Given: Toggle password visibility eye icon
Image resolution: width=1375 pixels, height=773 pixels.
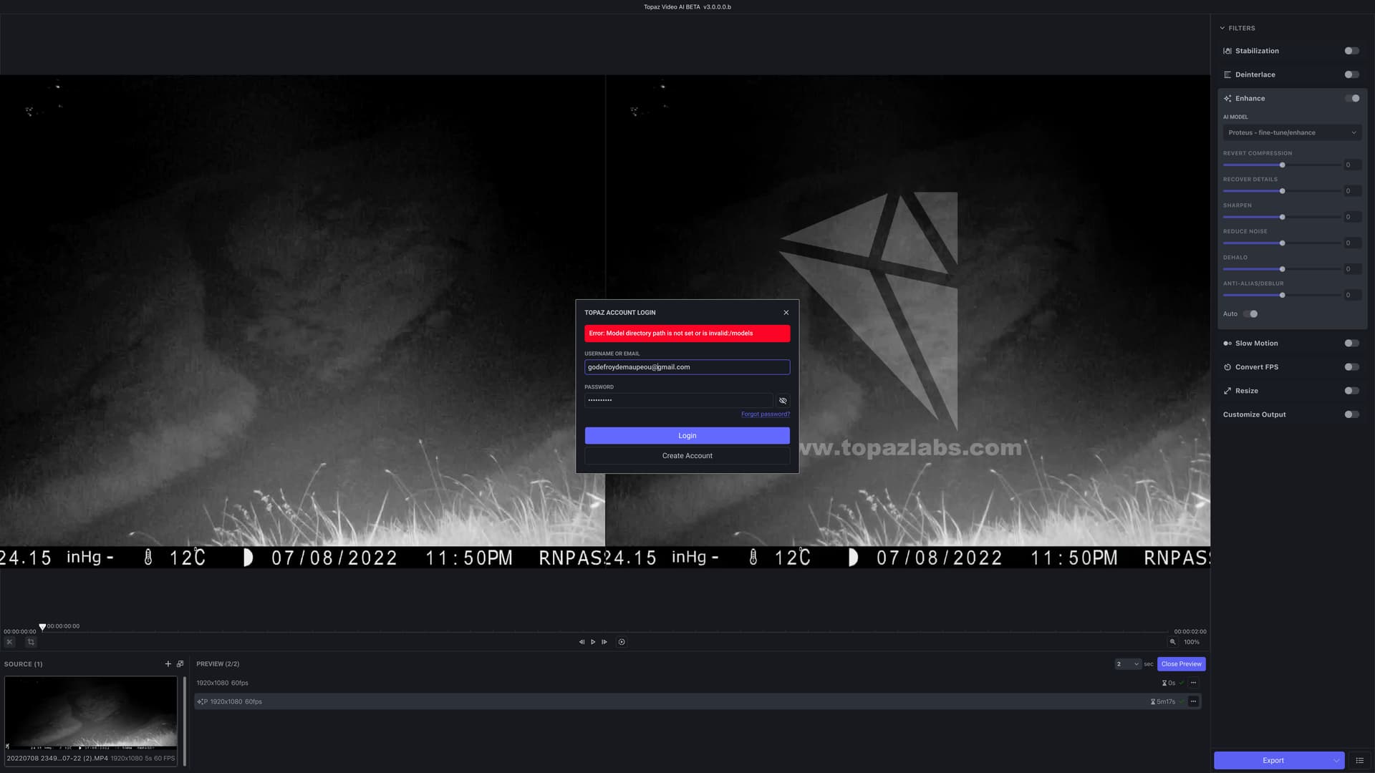Looking at the screenshot, I should point(783,401).
